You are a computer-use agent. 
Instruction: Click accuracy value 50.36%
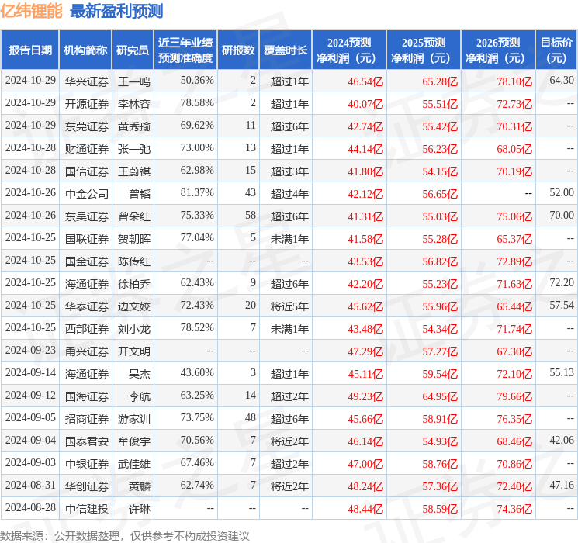coord(197,81)
